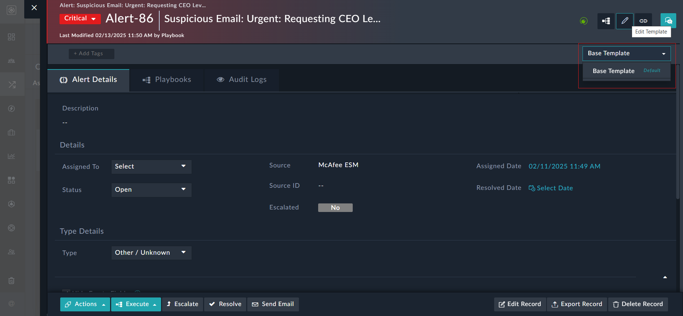Open the Edit Template pencil icon

coord(625,21)
